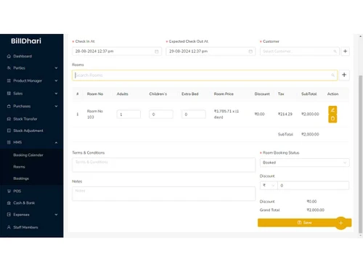Click the Parties sidebar icon
363x272 pixels.
9,68
